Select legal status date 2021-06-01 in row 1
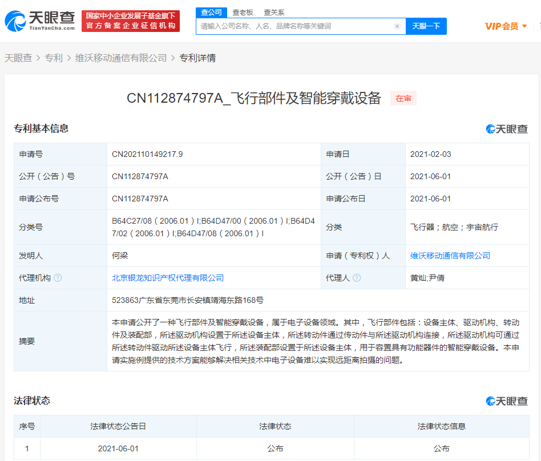This screenshot has height=461, width=541. (x=118, y=448)
